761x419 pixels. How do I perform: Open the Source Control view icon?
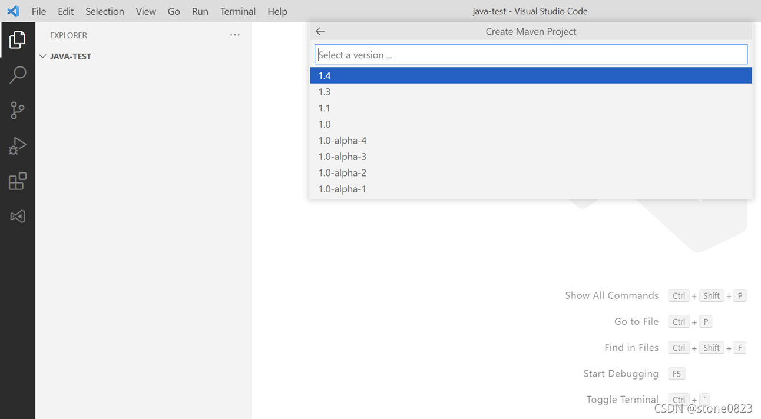click(x=18, y=110)
